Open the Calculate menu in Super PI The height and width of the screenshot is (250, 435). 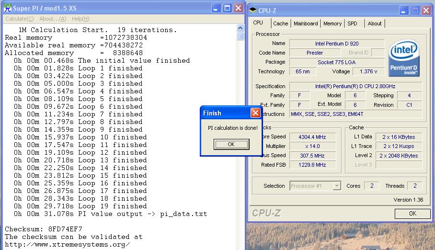20,19
